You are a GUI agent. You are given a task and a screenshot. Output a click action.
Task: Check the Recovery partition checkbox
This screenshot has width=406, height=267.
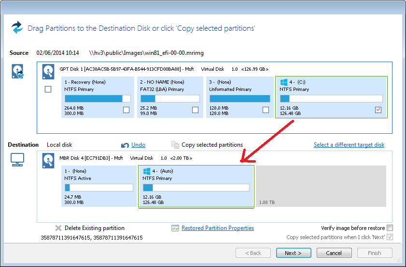pos(126,110)
